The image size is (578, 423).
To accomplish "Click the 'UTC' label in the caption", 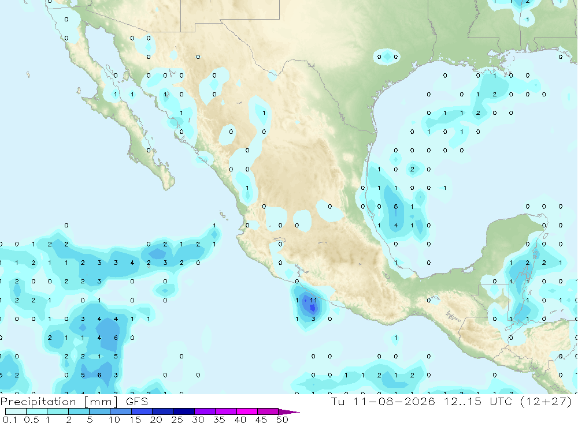I will pyautogui.click(x=502, y=401).
